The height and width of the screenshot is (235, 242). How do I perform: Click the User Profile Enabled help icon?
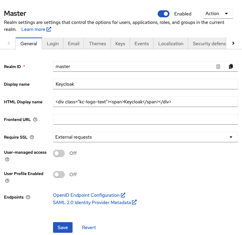coord(7,181)
